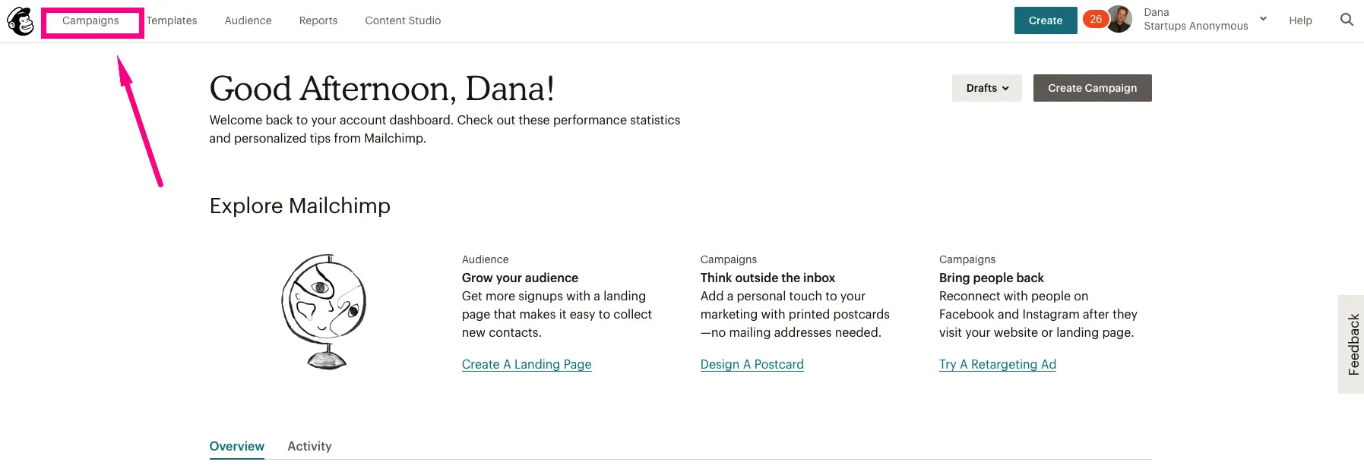Open the Try A Retargeting Ad link
The width and height of the screenshot is (1364, 468).
[997, 364]
